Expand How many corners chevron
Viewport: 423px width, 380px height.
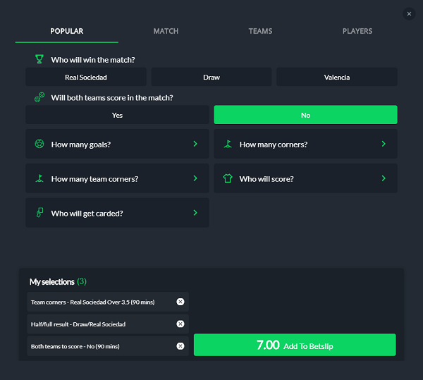384,144
